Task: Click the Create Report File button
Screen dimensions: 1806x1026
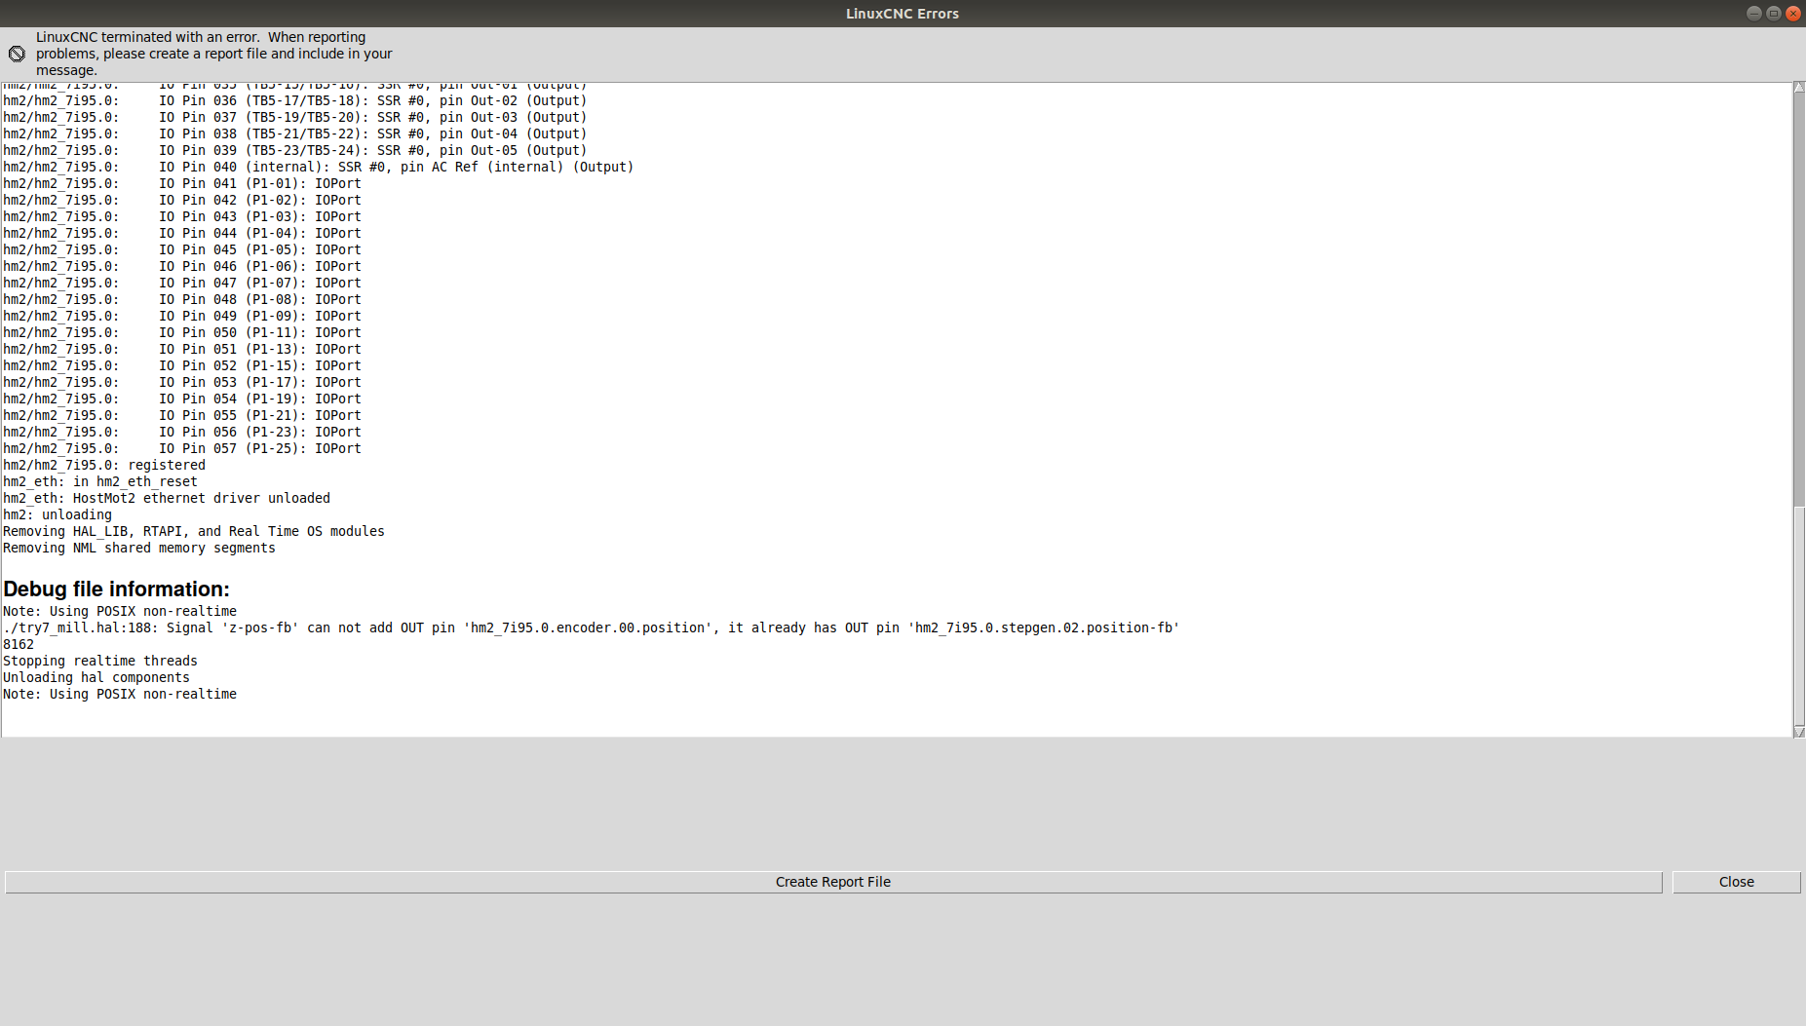Action: pos(833,882)
